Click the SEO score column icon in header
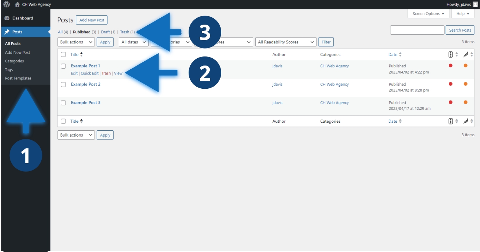This screenshot has height=252, width=480. tap(450, 54)
